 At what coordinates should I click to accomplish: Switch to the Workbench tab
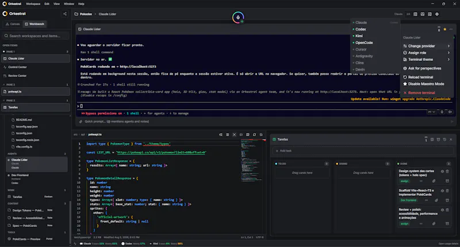(34, 24)
